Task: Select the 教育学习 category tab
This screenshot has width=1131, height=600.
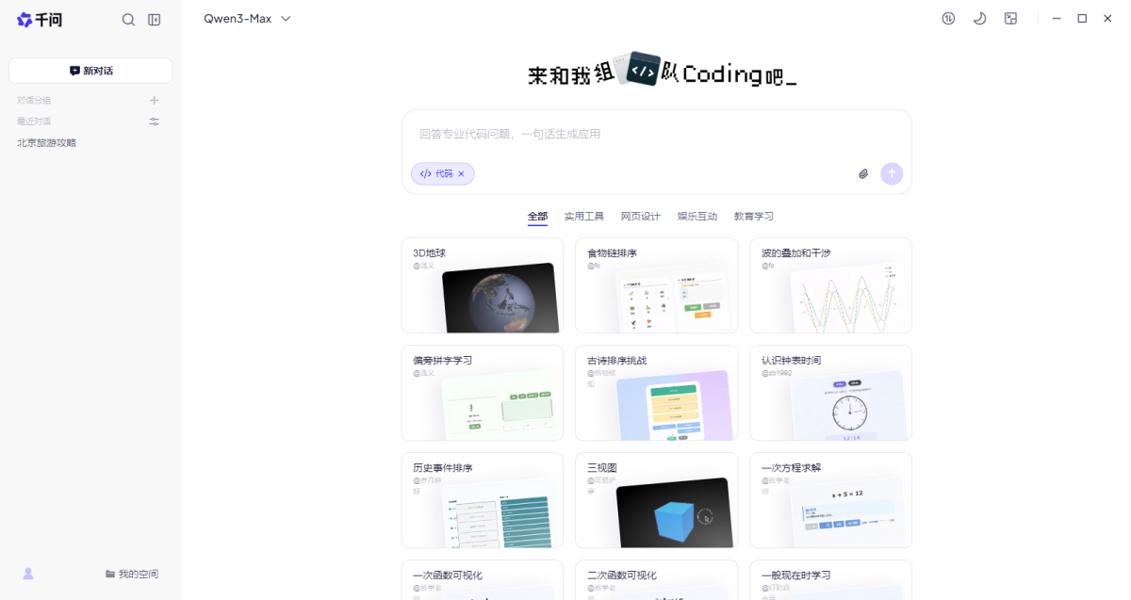Action: [754, 216]
